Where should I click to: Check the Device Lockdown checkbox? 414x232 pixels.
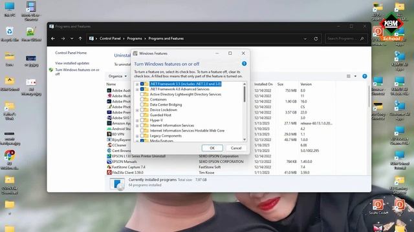pyautogui.click(x=142, y=110)
